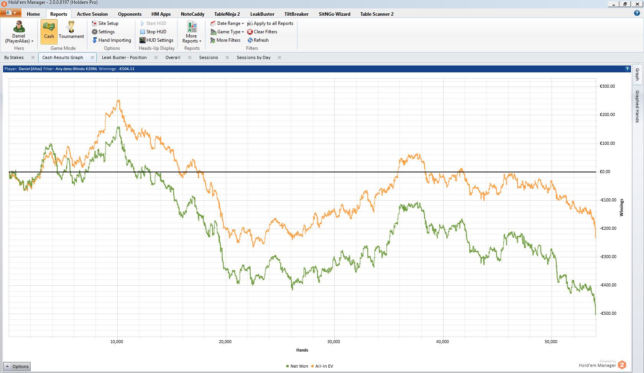Open the More Reports dropdown
644x373 pixels.
point(192,32)
